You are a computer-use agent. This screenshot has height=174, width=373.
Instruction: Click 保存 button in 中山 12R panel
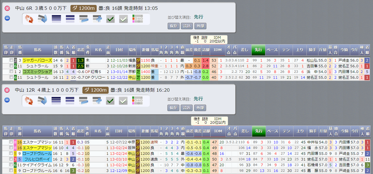coord(174,108)
